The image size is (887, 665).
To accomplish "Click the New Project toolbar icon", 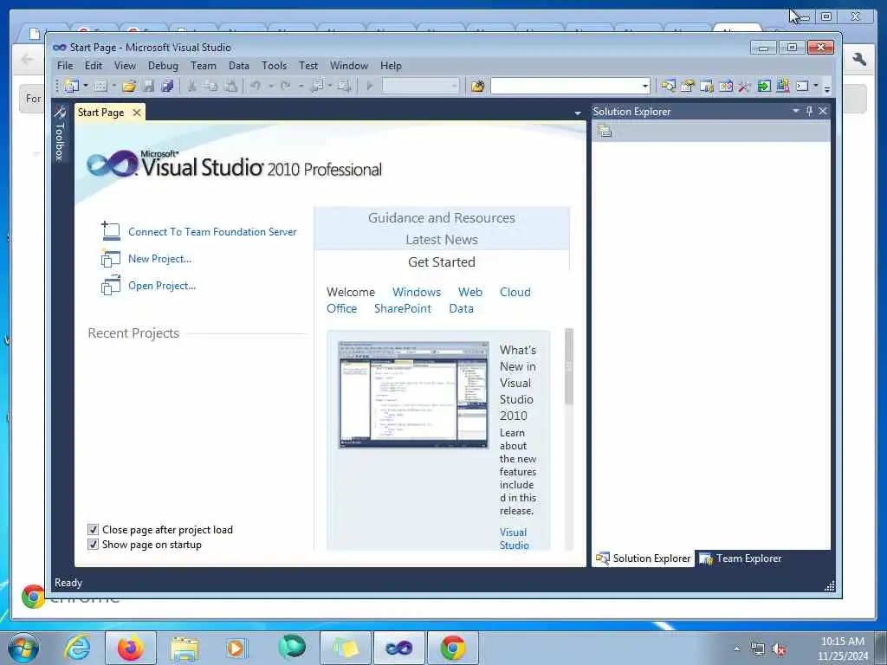I will (x=72, y=86).
